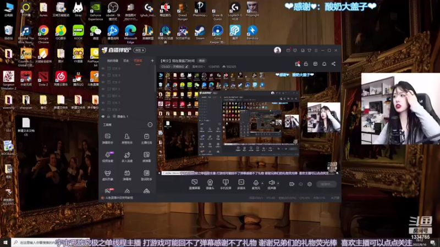Click room number 1334765 in the header
This screenshot has height=247, width=440.
click(214, 66)
